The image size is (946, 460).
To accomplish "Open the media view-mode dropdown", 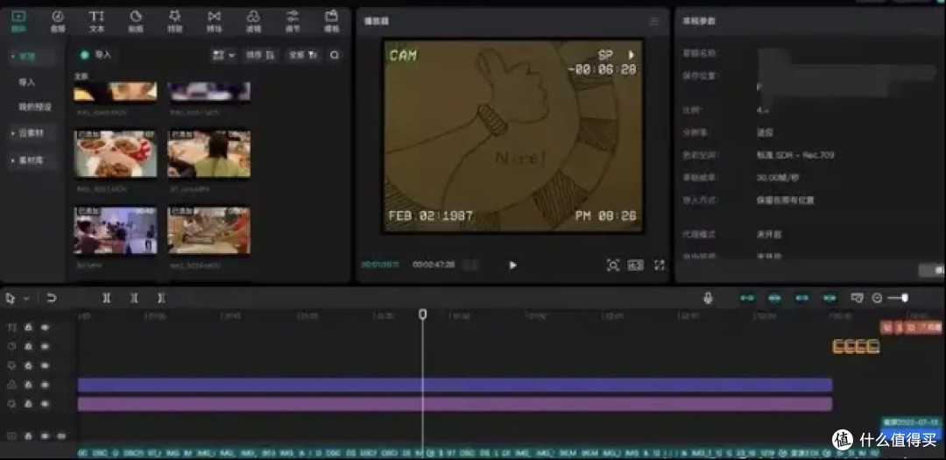I will coord(224,55).
